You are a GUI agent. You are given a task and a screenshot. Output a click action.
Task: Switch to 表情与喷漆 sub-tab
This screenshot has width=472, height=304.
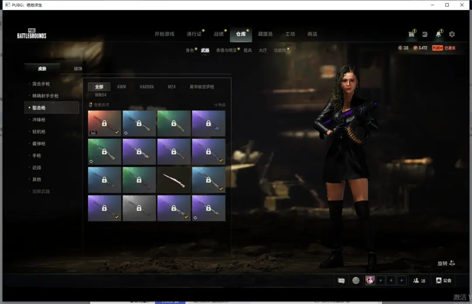point(226,50)
